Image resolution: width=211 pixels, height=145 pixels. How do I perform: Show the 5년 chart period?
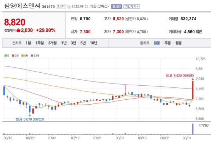tap(83, 43)
